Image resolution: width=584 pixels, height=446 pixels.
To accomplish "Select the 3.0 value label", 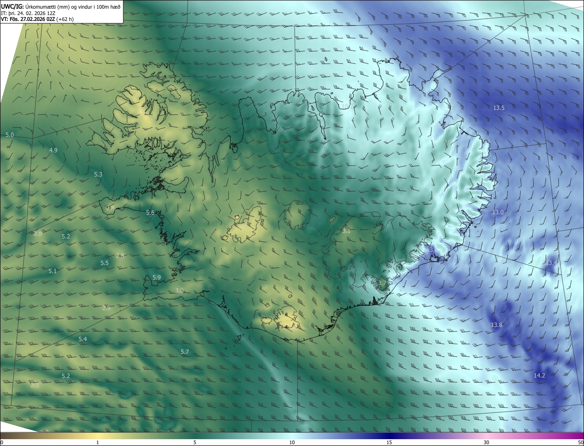I will tap(179, 290).
